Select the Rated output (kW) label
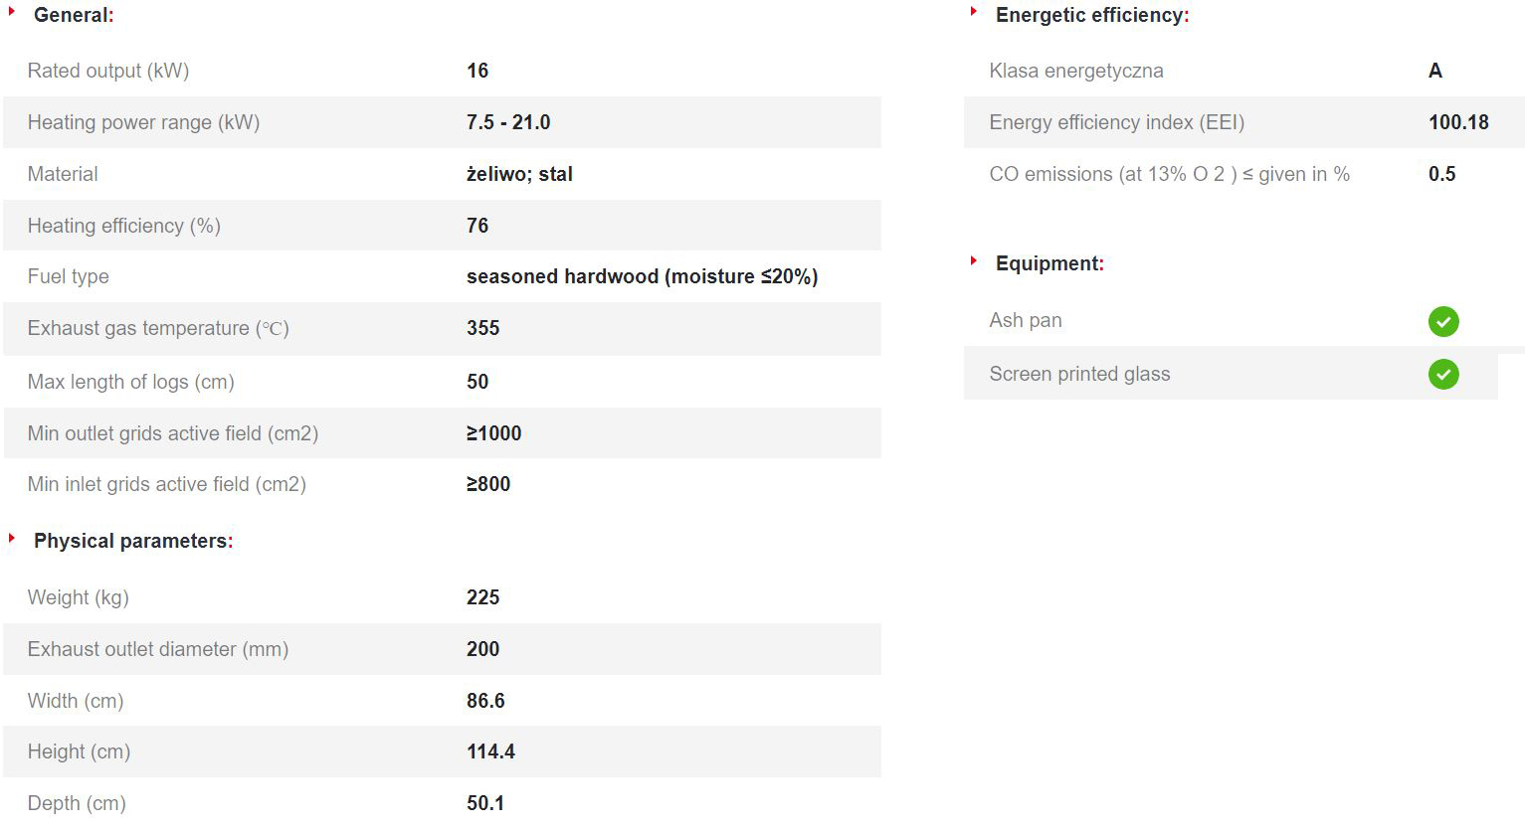Image resolution: width=1525 pixels, height=833 pixels. pos(108,71)
